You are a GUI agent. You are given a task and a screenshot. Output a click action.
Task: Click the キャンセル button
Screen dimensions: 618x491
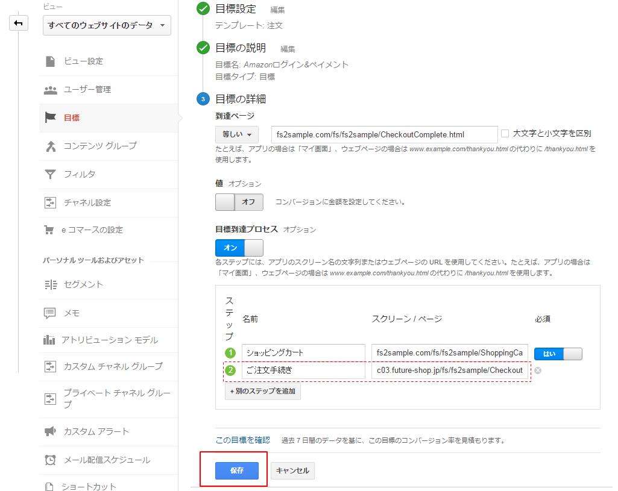pyautogui.click(x=292, y=471)
